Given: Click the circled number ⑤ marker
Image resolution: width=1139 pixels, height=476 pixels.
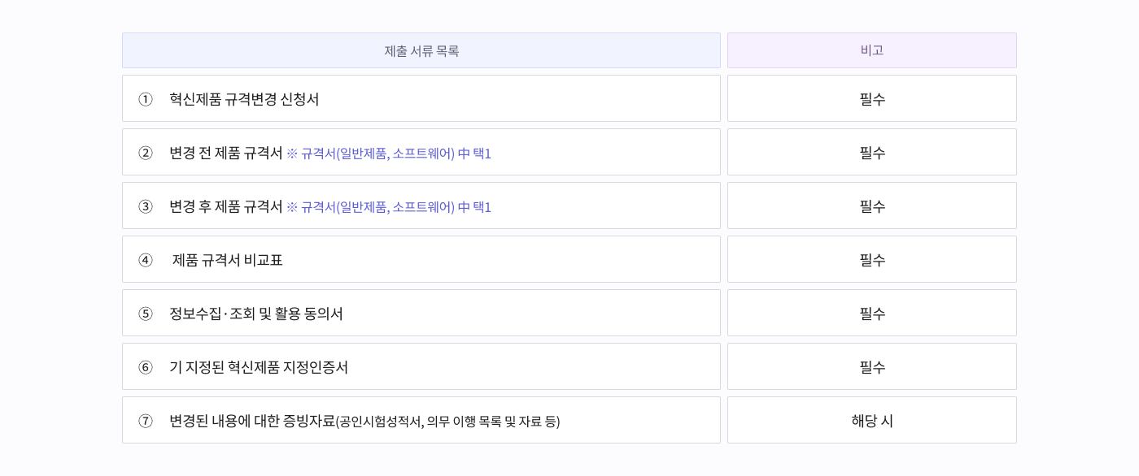Looking at the screenshot, I should coord(146,314).
